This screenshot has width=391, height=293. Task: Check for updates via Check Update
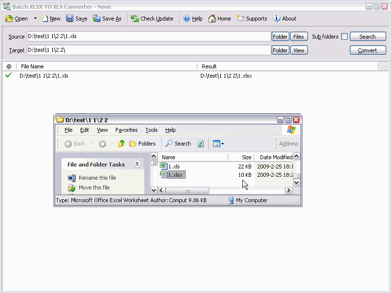(152, 19)
